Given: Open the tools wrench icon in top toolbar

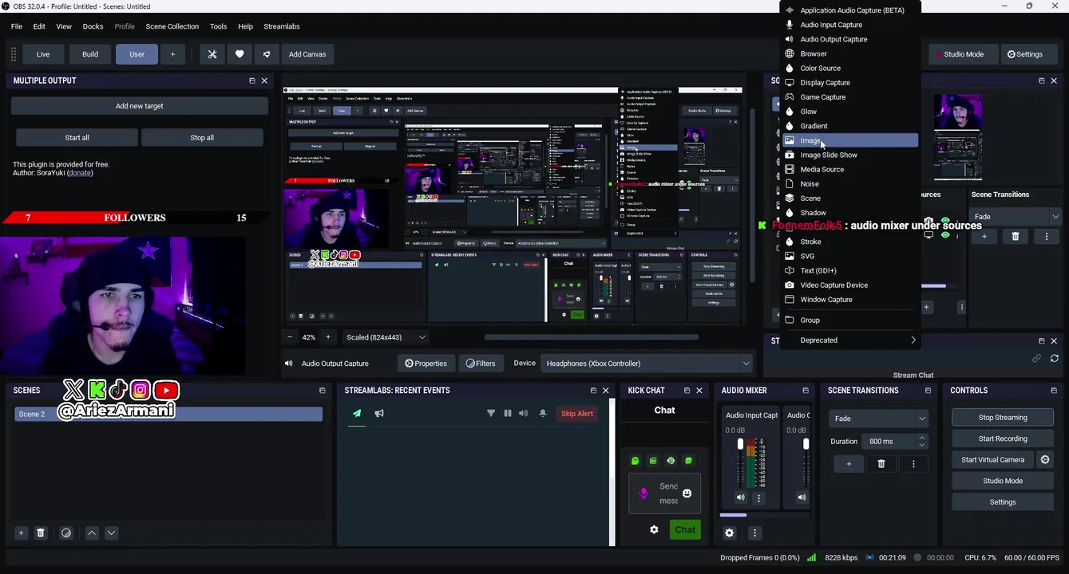Looking at the screenshot, I should 212,54.
